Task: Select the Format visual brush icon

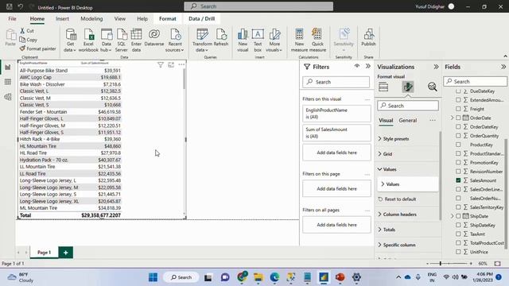Action: 408,87
